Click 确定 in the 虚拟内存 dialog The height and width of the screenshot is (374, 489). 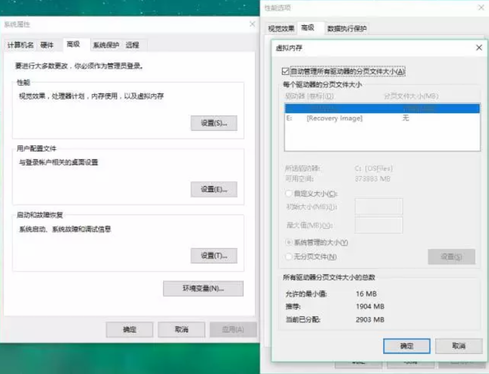(406, 346)
